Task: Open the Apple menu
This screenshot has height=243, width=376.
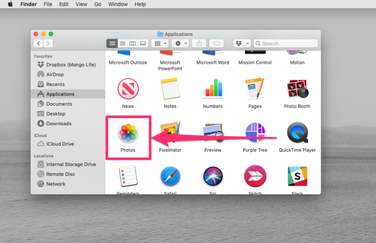Action: [10, 4]
